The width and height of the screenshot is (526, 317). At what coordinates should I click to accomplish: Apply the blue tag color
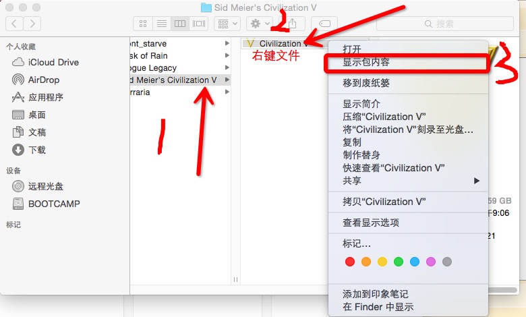[x=415, y=262]
